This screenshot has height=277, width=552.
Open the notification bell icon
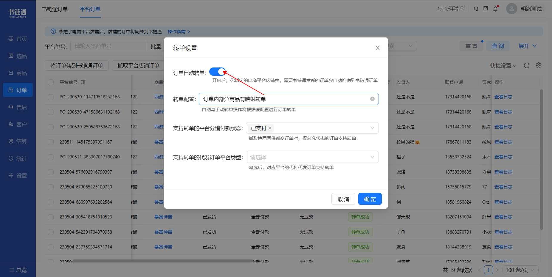[x=495, y=9]
